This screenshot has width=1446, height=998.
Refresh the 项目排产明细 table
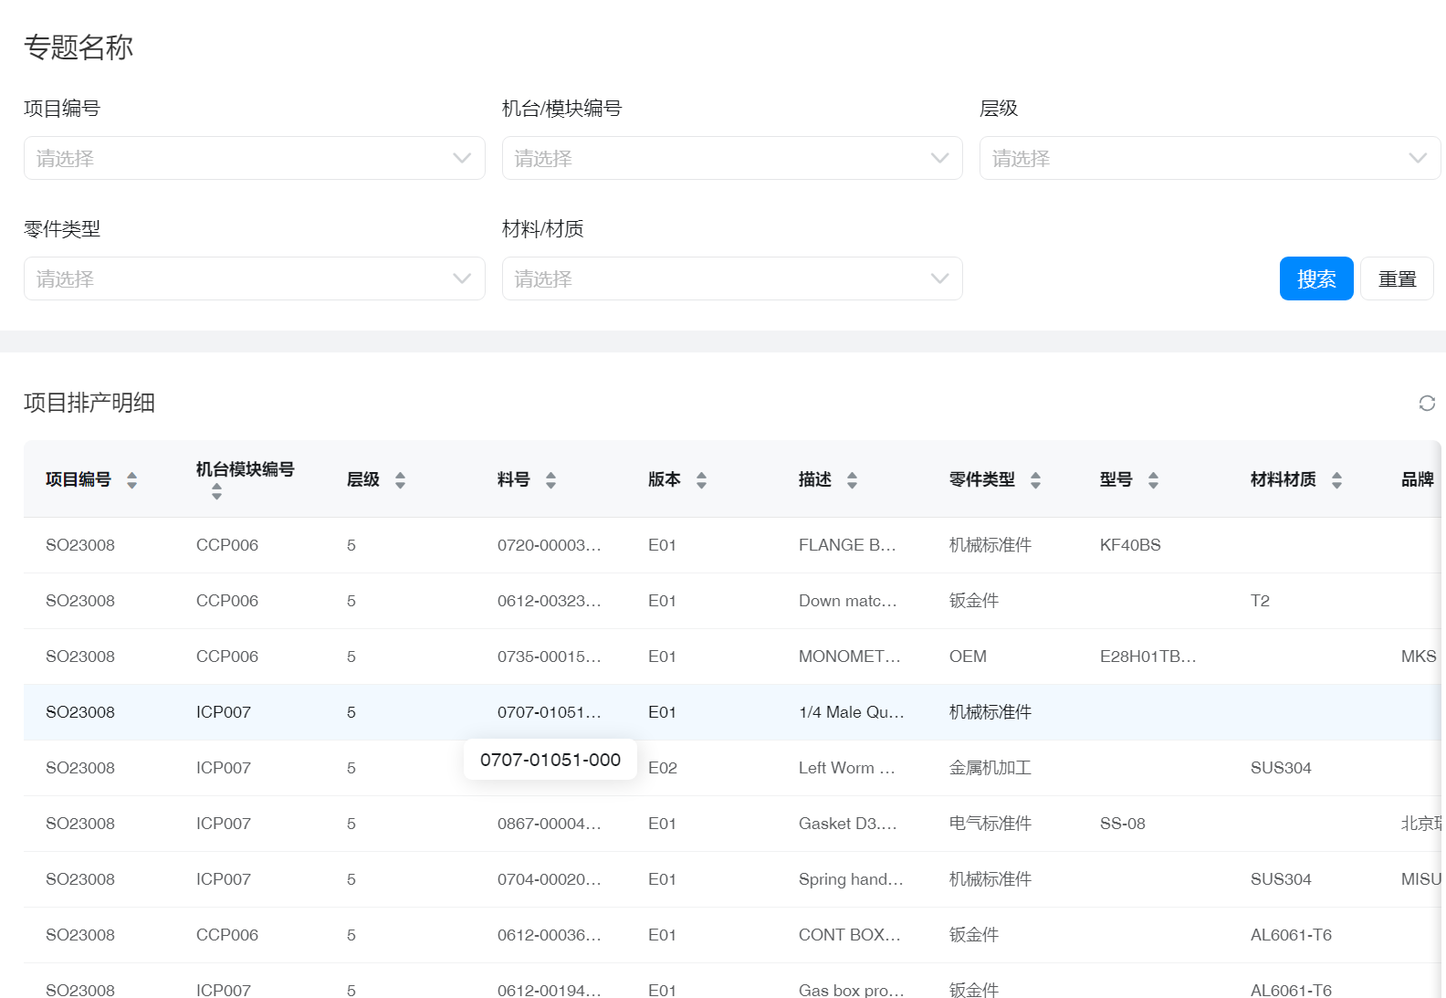click(1427, 403)
